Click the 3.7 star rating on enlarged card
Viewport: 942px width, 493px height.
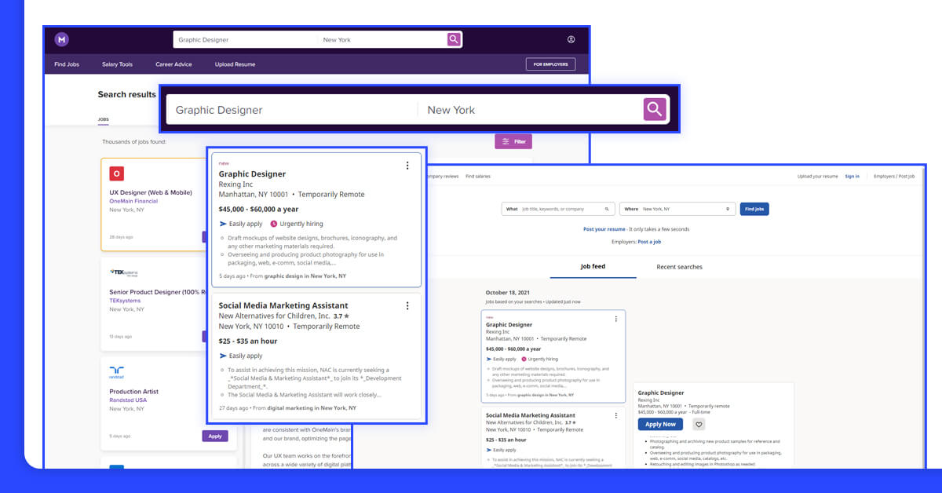[341, 316]
